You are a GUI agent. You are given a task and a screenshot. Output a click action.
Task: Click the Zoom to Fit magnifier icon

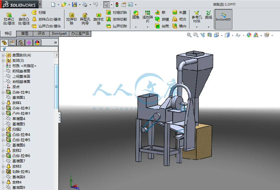click(x=189, y=35)
